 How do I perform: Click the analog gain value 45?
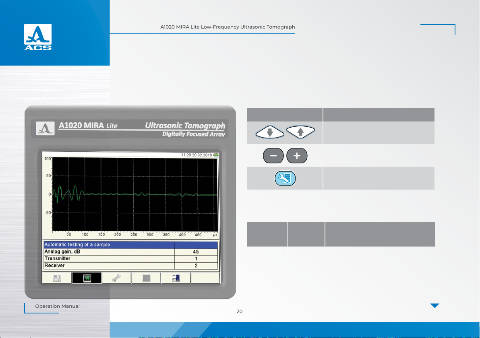tap(196, 252)
